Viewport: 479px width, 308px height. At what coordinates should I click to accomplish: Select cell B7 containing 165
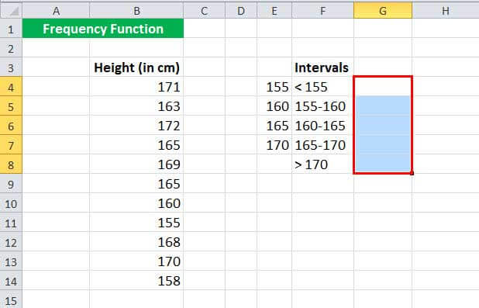pos(136,144)
